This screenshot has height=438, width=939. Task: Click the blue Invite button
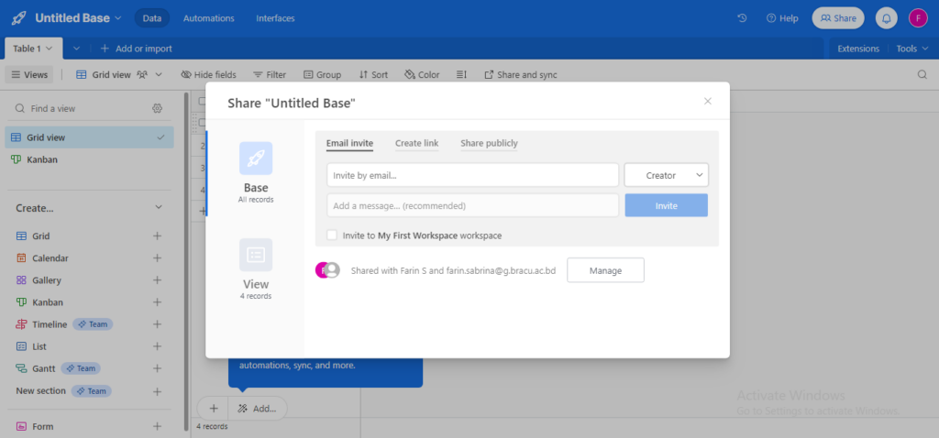tap(666, 205)
